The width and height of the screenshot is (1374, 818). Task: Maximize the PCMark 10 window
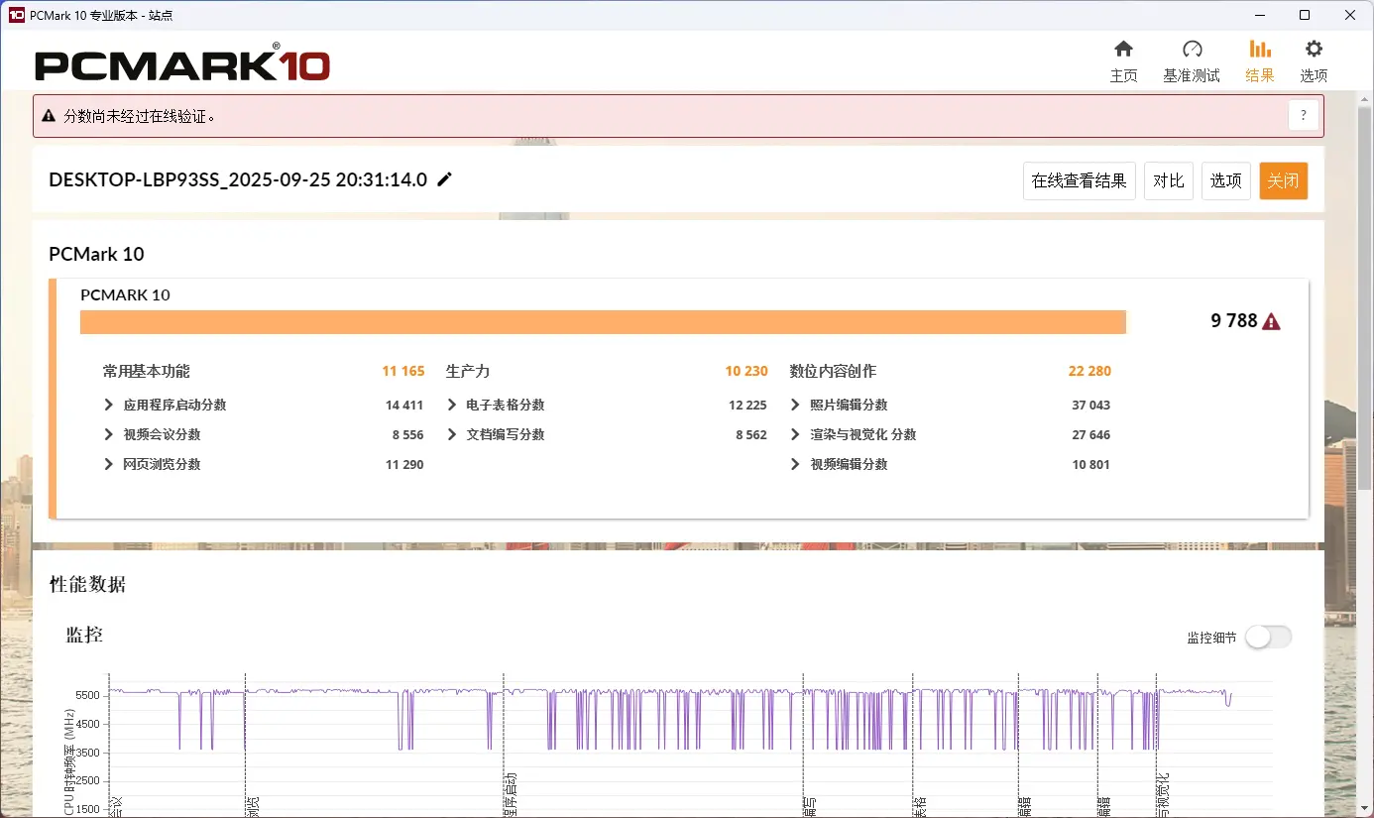(x=1305, y=15)
